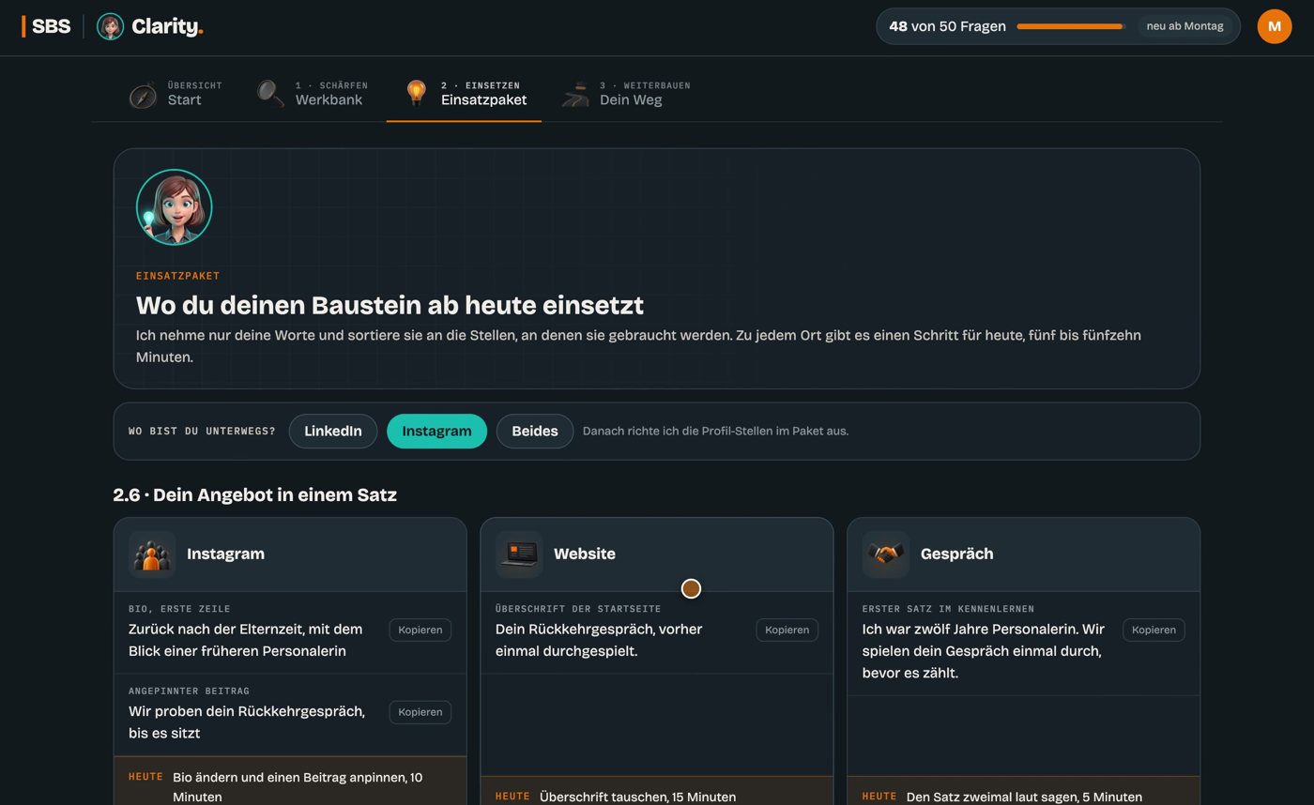This screenshot has width=1314, height=805.
Task: Click the '48 von 50 Fragen' counter
Action: point(947,26)
